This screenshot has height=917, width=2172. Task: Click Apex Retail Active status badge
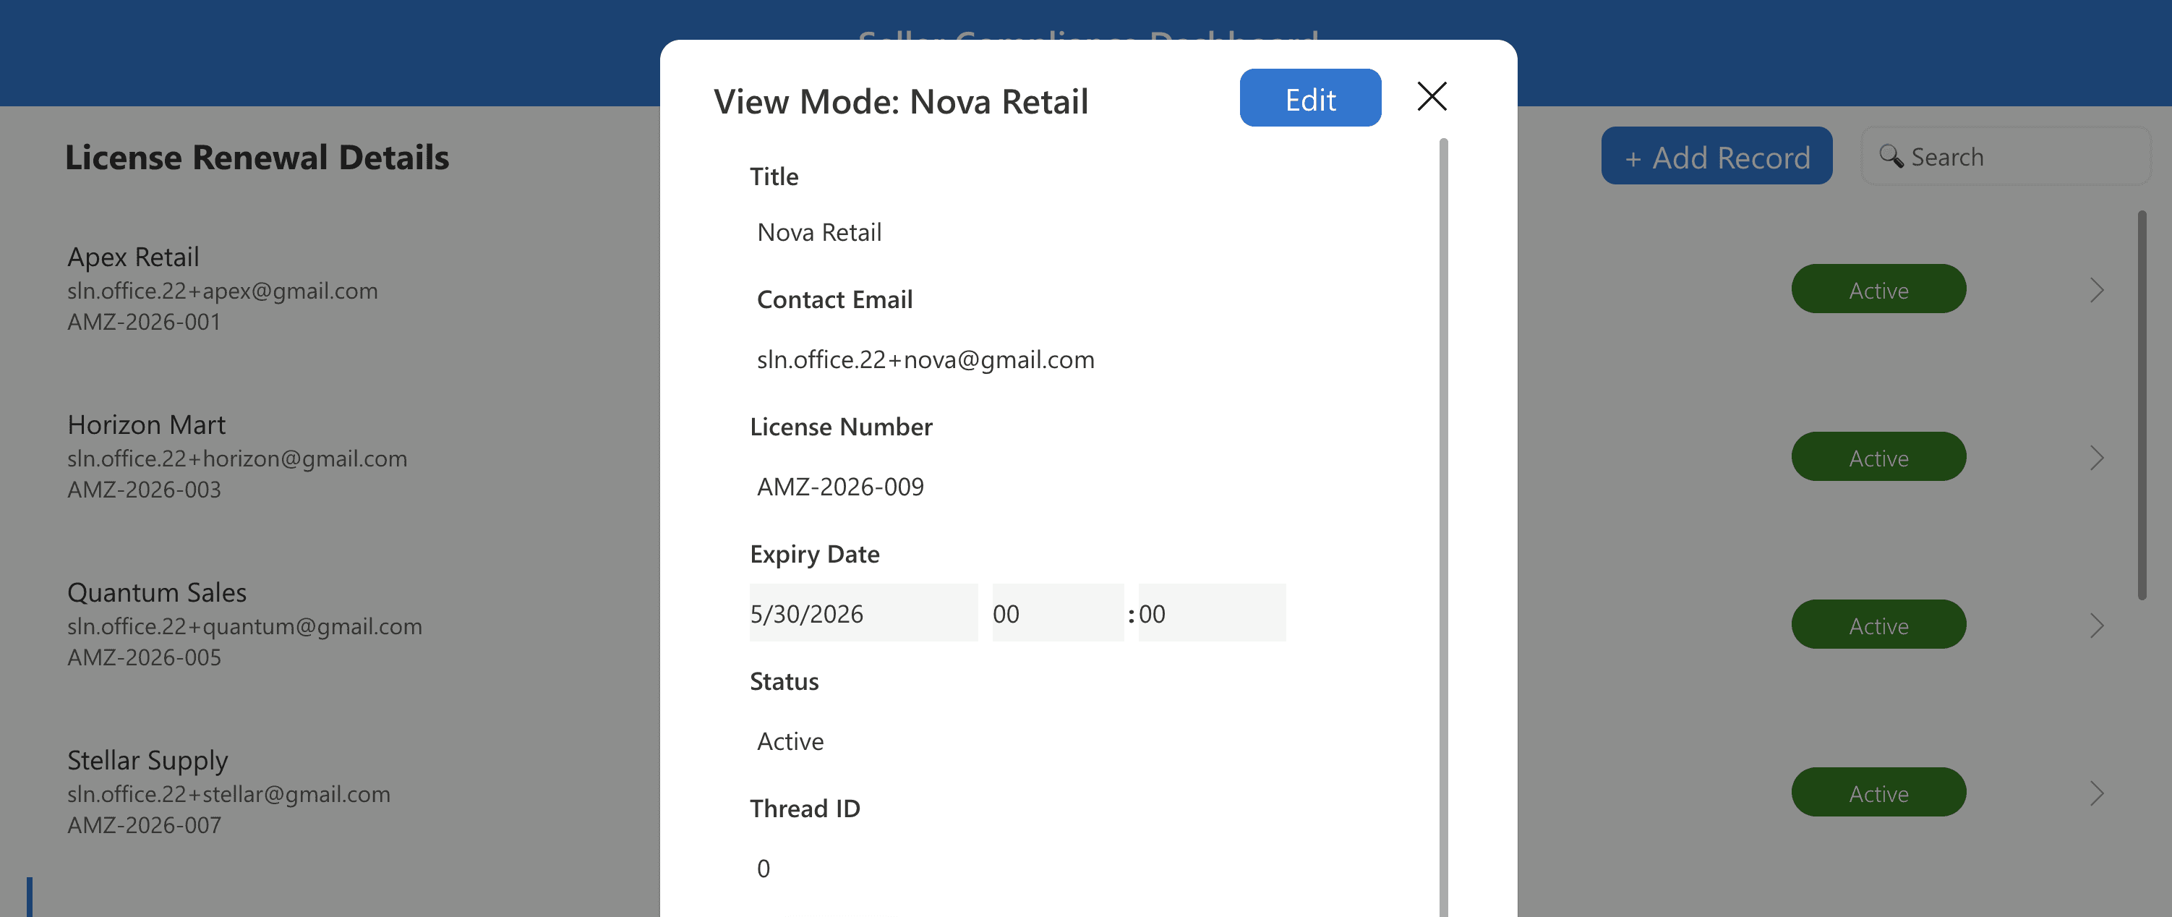click(1878, 290)
